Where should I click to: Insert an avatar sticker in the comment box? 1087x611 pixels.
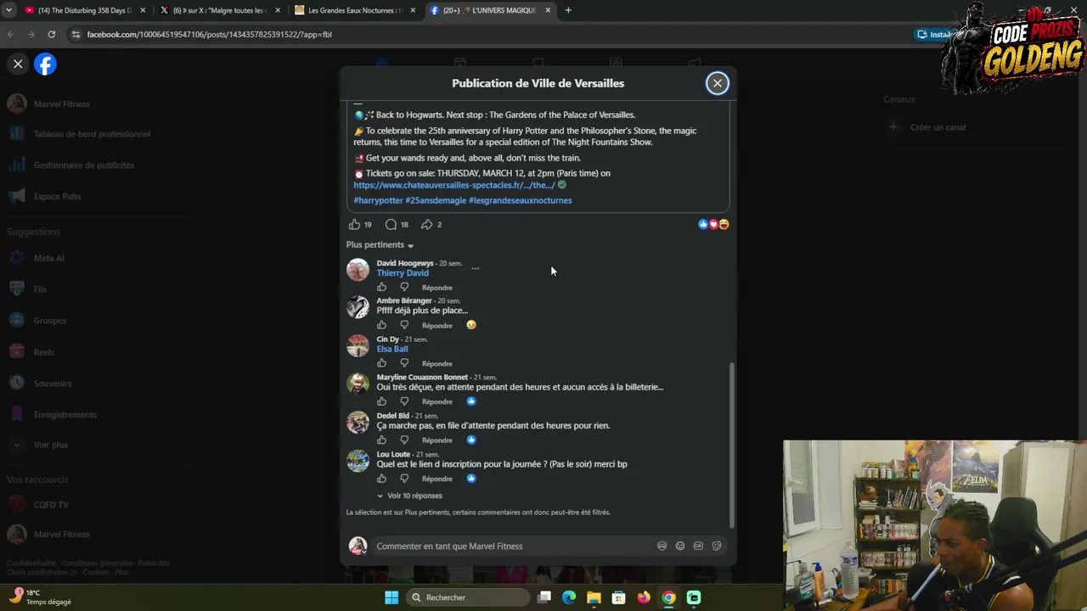(x=662, y=547)
